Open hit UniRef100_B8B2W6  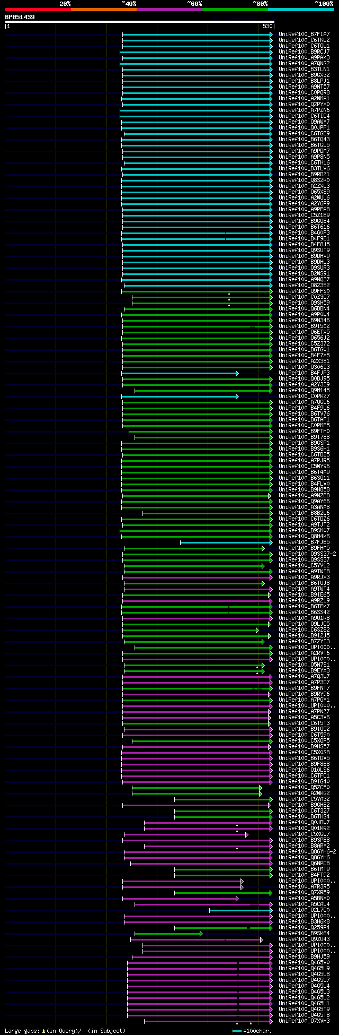pos(304,513)
